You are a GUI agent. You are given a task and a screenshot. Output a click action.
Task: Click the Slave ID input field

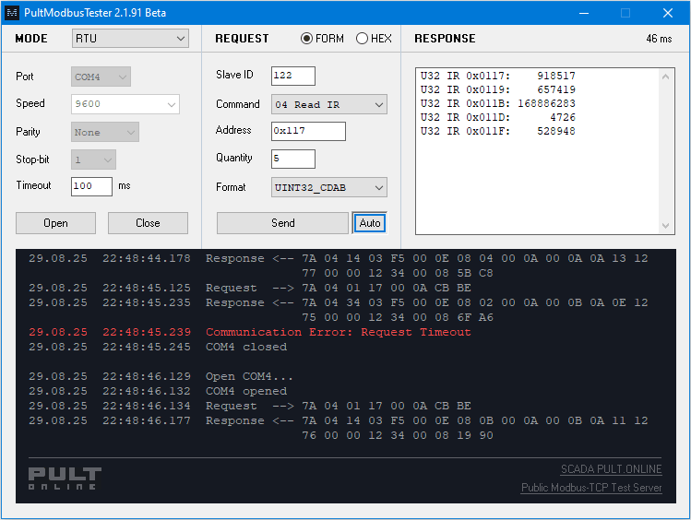[292, 76]
